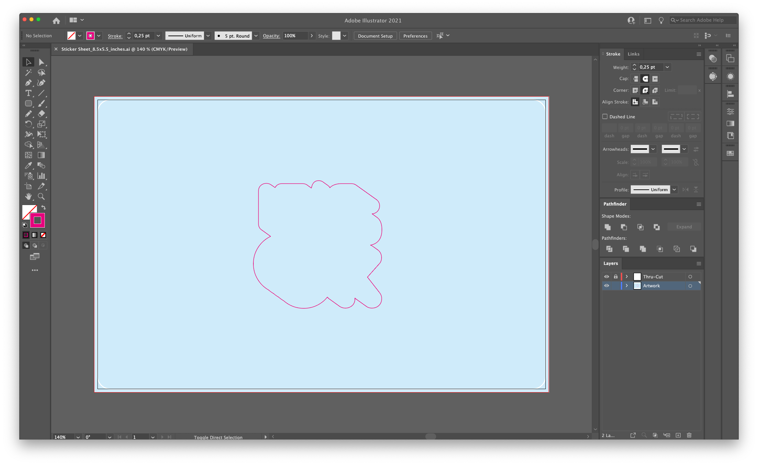Pick the Eraser tool
The height and width of the screenshot is (465, 758).
pos(41,114)
